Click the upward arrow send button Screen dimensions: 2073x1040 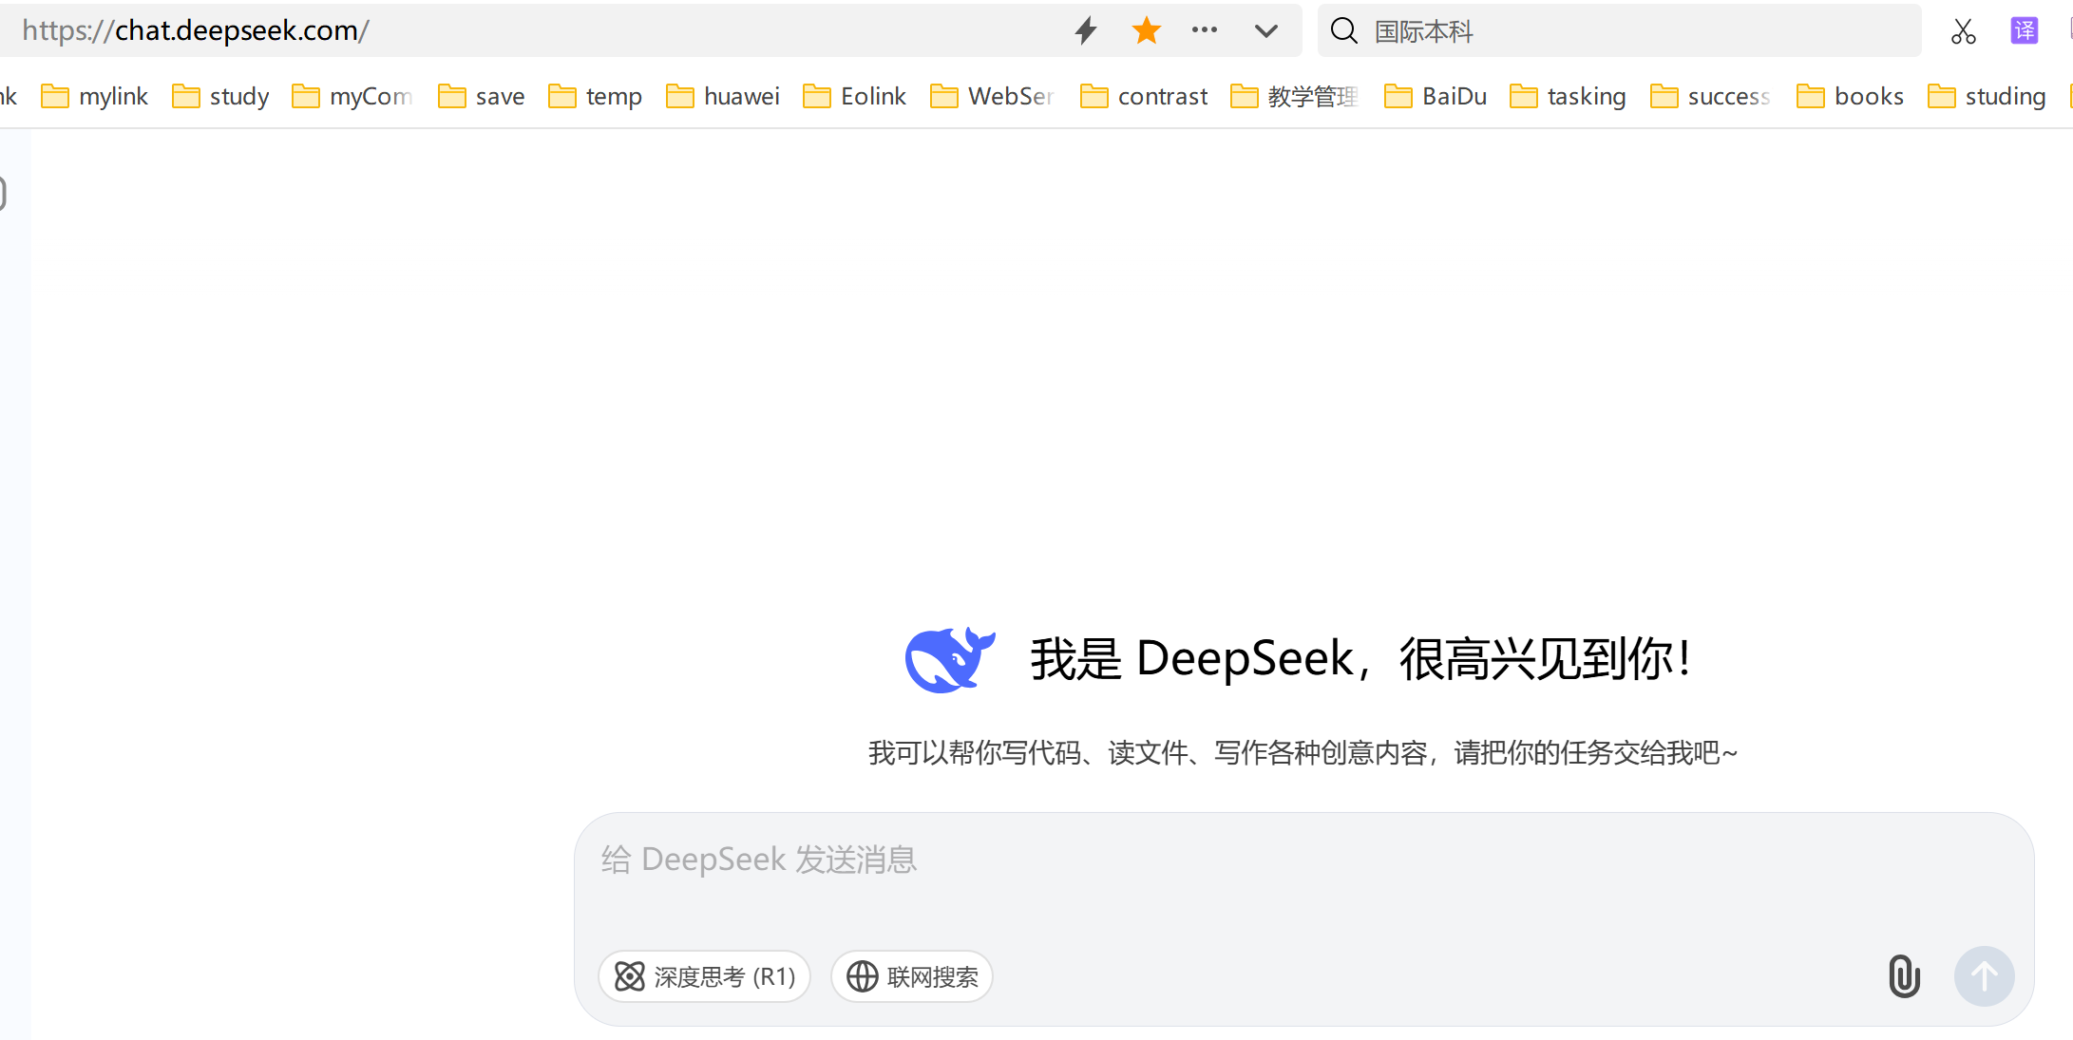(1985, 976)
